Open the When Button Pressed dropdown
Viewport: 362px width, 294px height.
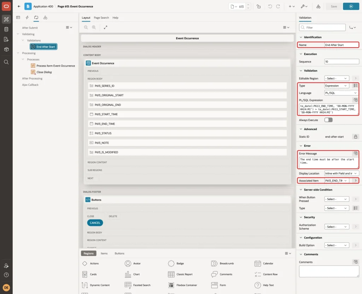coord(337,199)
